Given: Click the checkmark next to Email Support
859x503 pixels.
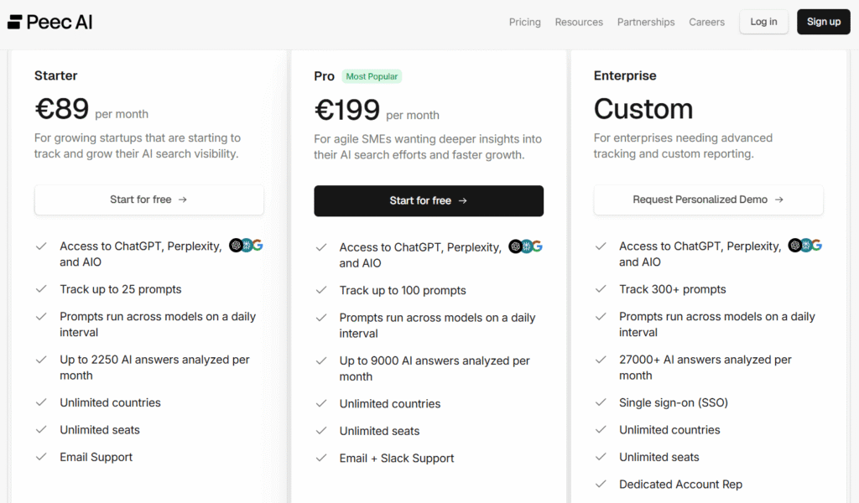Looking at the screenshot, I should point(41,457).
